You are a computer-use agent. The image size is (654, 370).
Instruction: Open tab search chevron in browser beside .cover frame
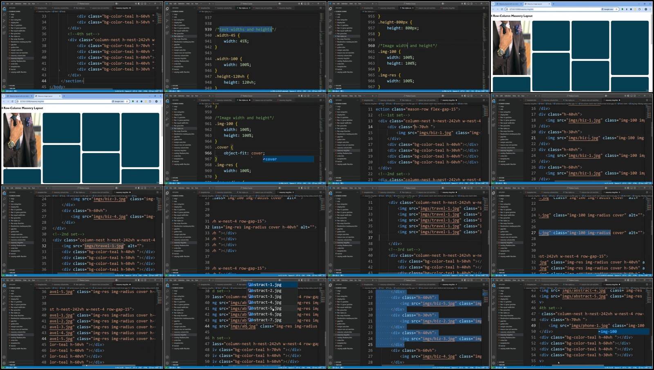pyautogui.click(x=4, y=96)
